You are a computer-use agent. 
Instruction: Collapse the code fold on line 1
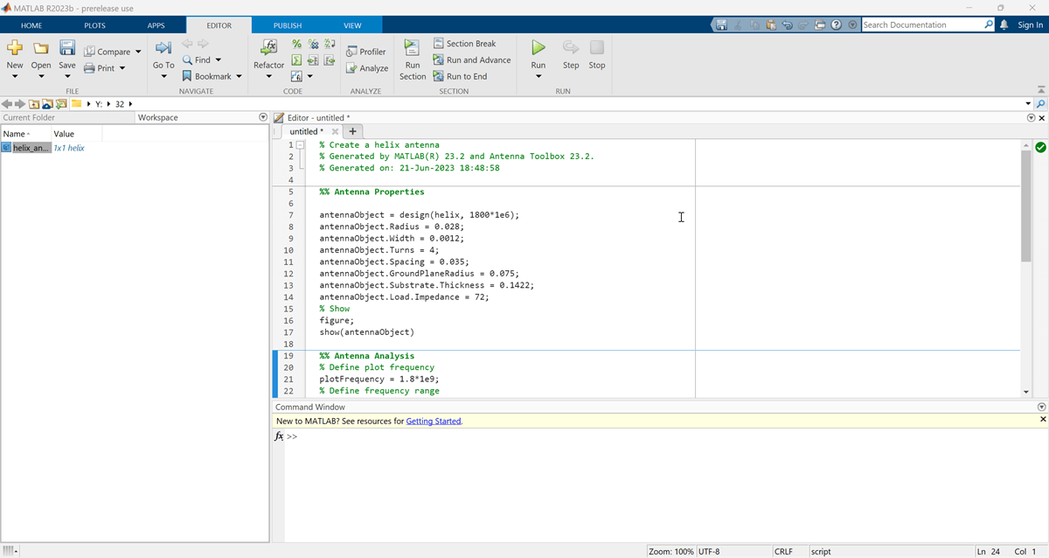click(x=300, y=145)
